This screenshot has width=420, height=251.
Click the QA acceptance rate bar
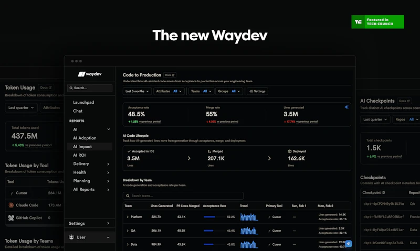[x=214, y=231]
